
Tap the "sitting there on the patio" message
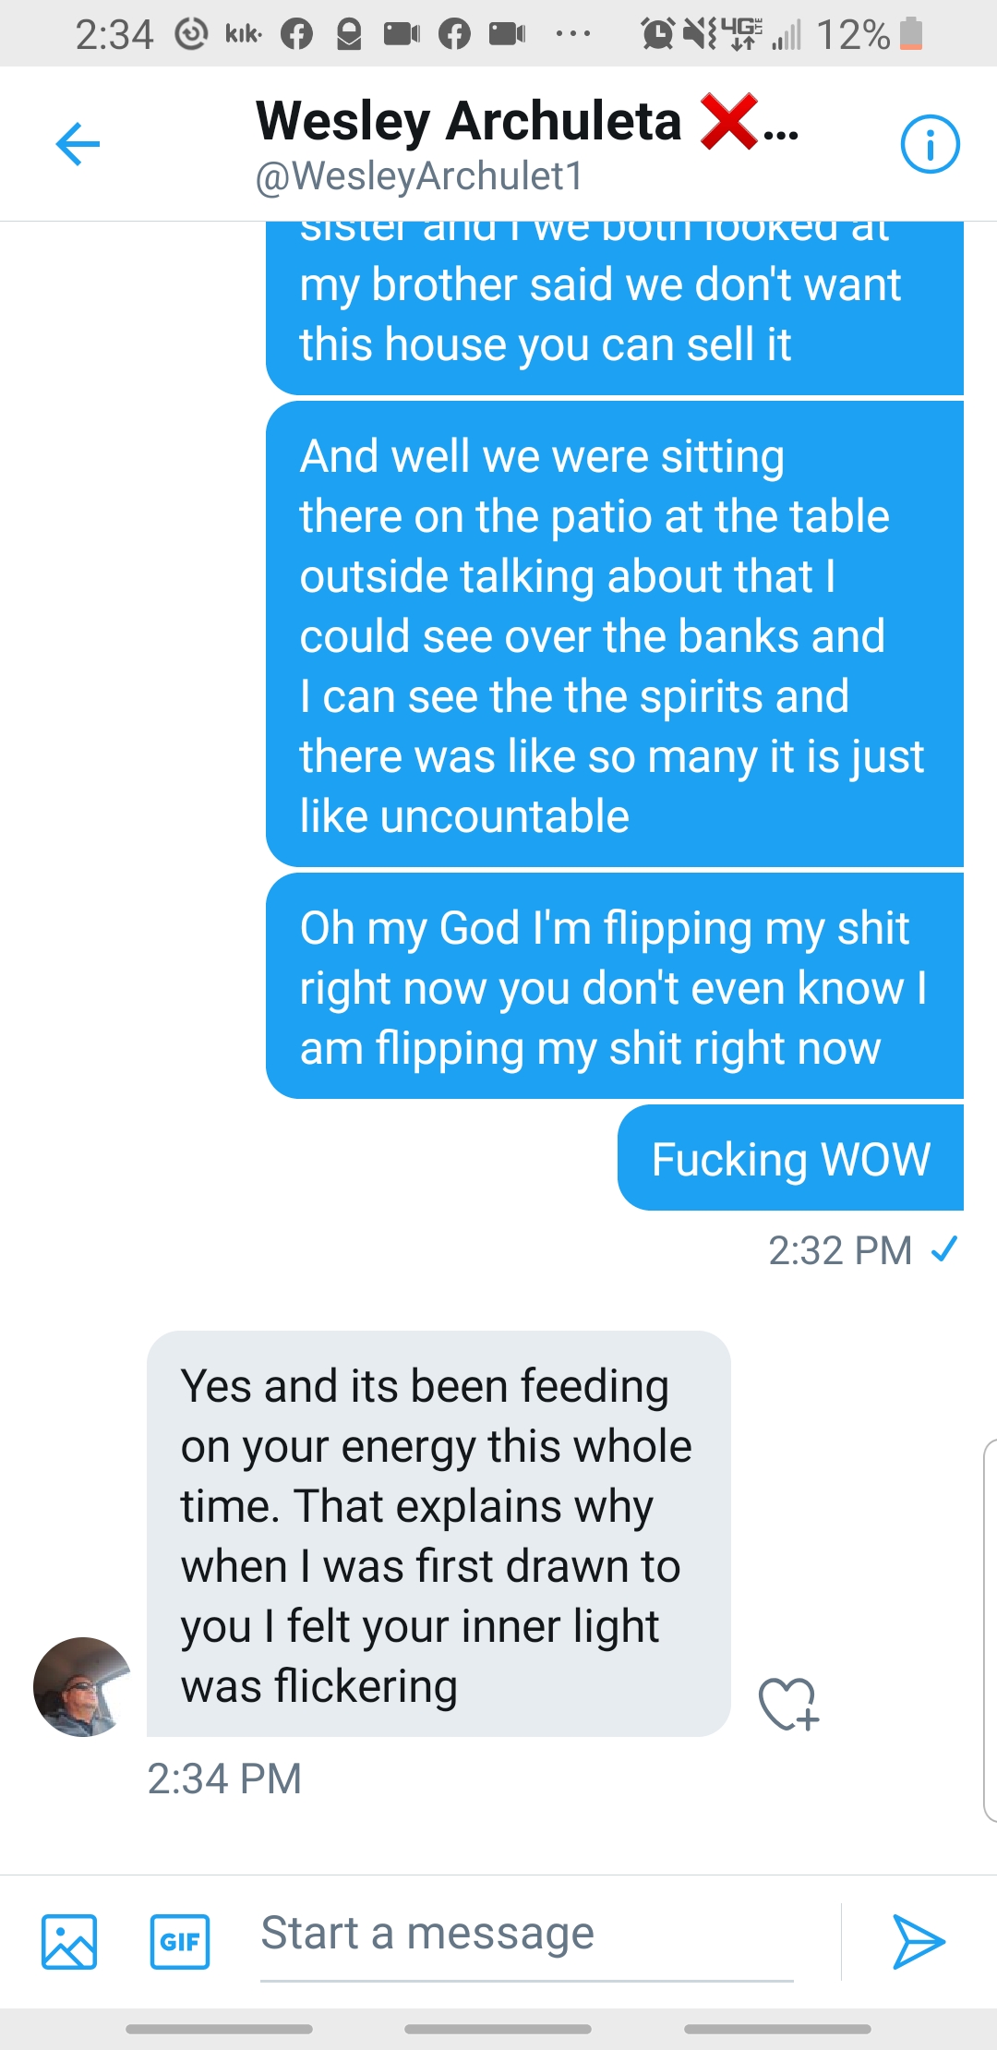click(x=614, y=636)
